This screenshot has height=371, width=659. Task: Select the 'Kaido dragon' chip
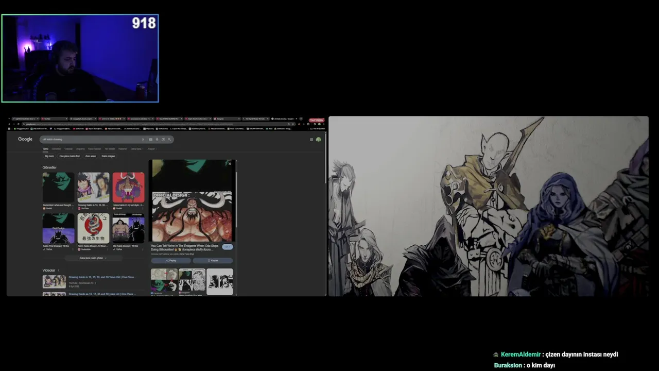[108, 156]
